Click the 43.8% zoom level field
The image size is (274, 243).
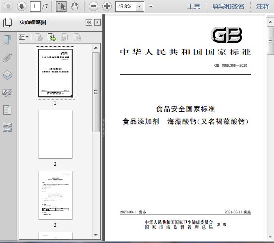(x=125, y=7)
